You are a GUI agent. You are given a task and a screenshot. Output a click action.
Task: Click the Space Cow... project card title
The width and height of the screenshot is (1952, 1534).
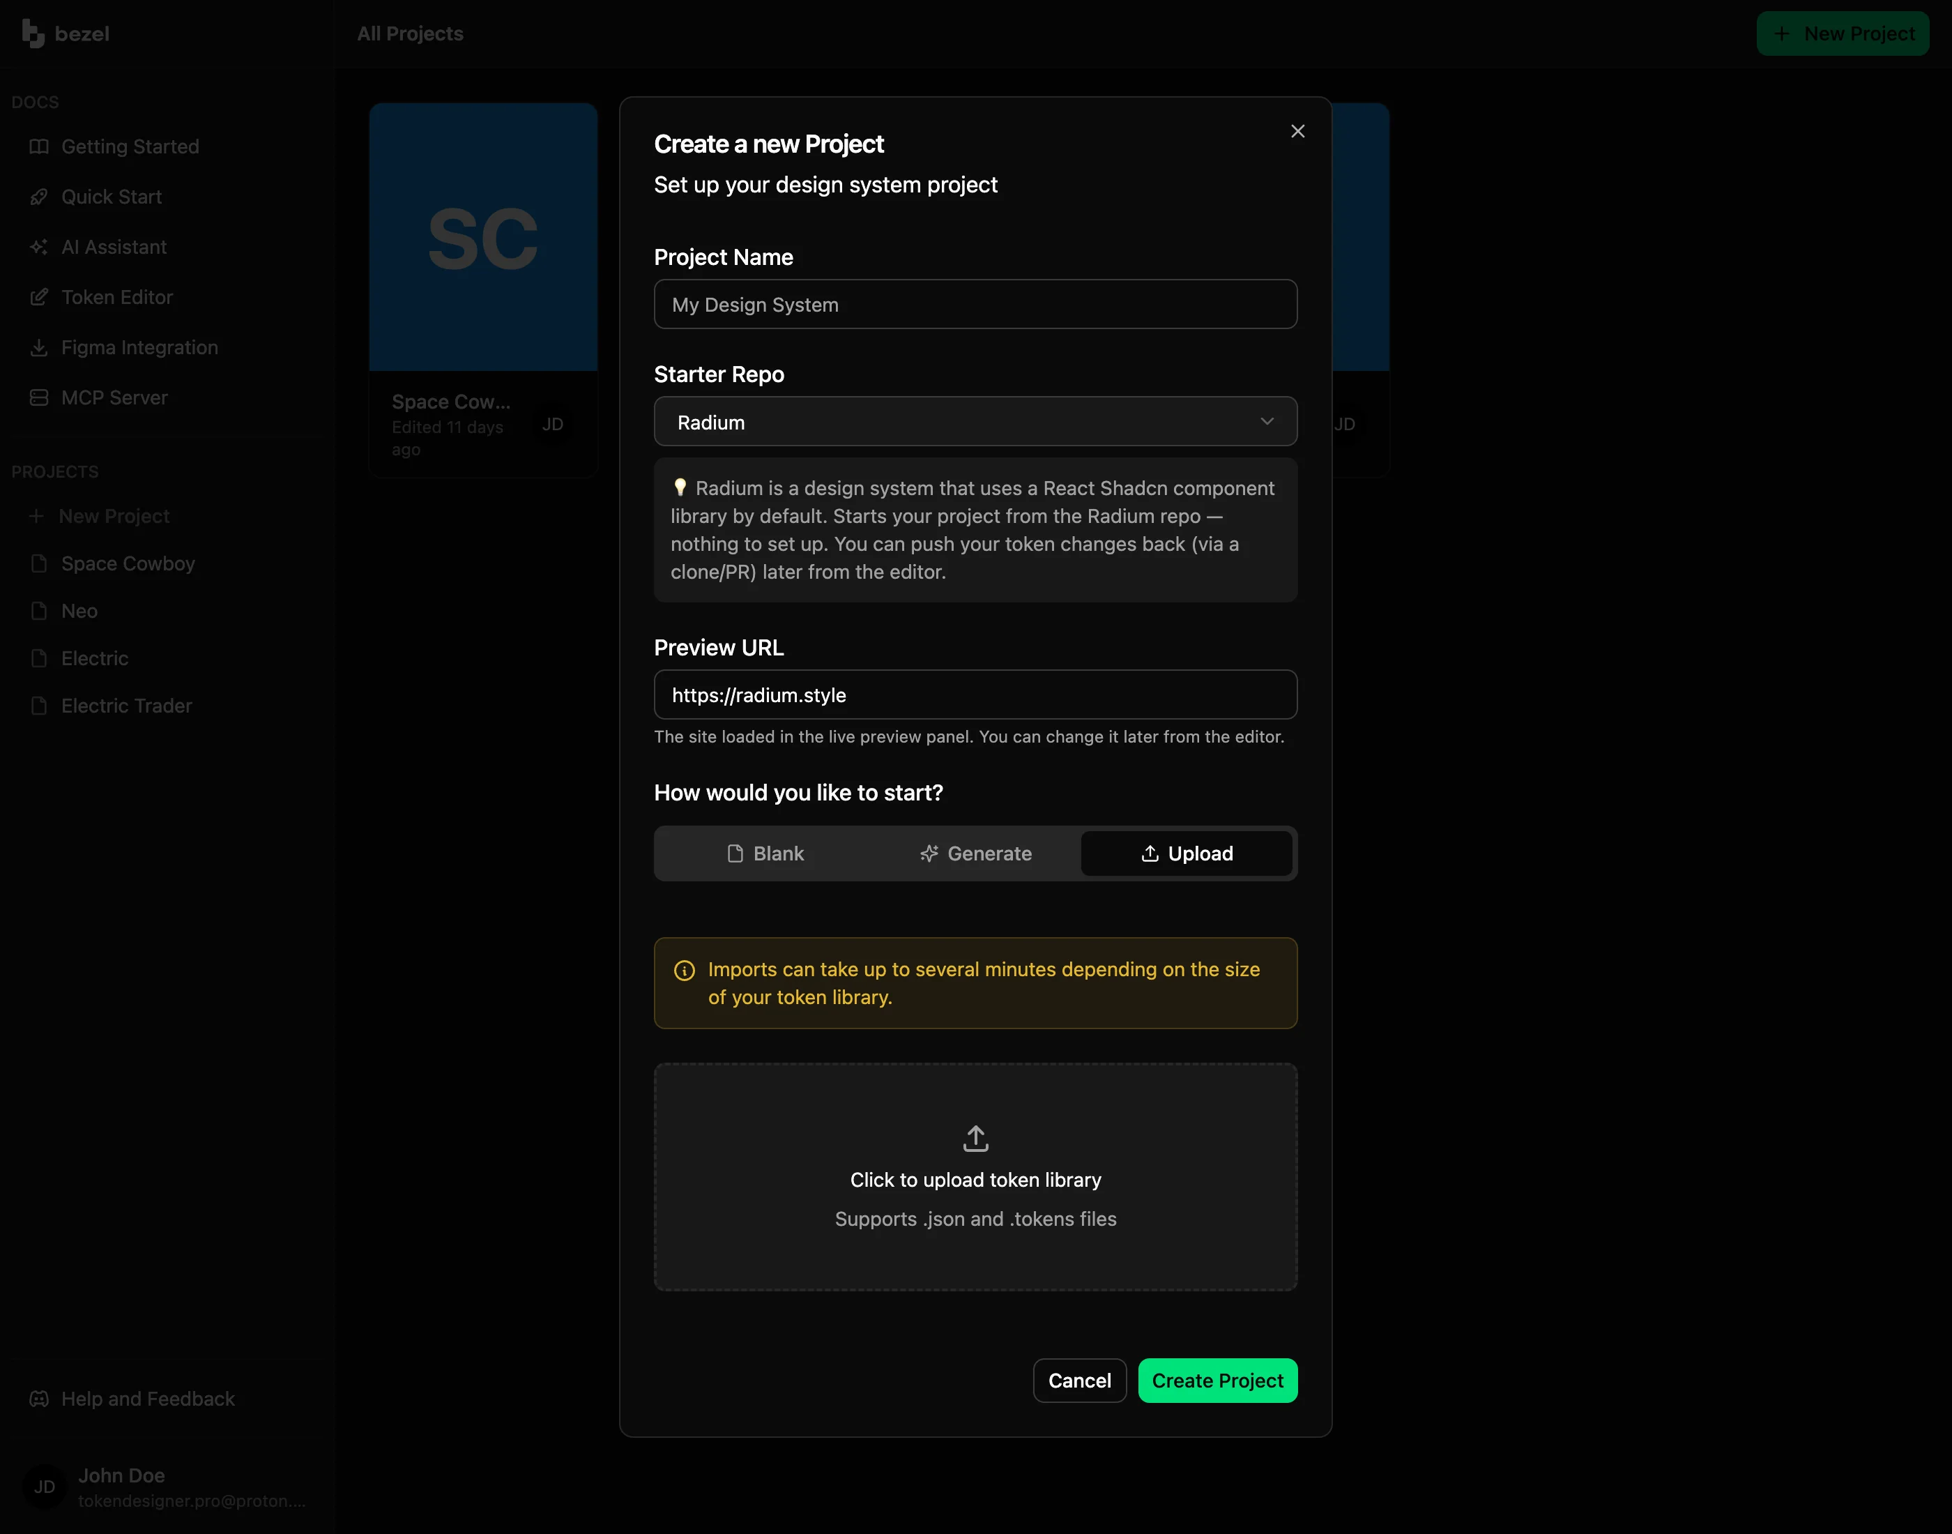[451, 402]
